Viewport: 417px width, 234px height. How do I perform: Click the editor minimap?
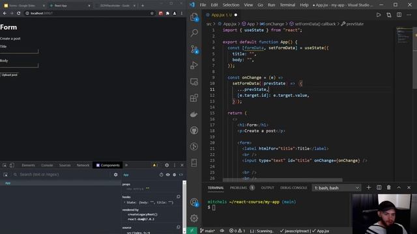tap(404, 36)
